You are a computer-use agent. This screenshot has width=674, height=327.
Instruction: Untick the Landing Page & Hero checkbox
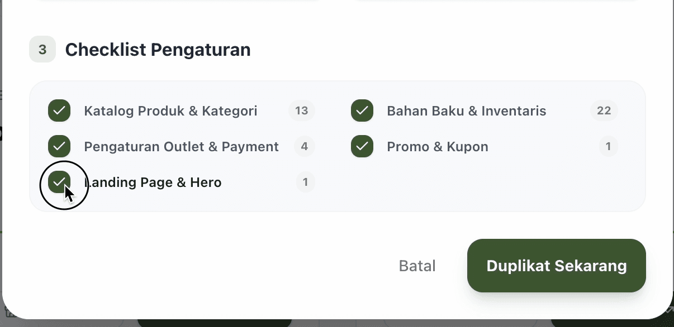click(59, 182)
